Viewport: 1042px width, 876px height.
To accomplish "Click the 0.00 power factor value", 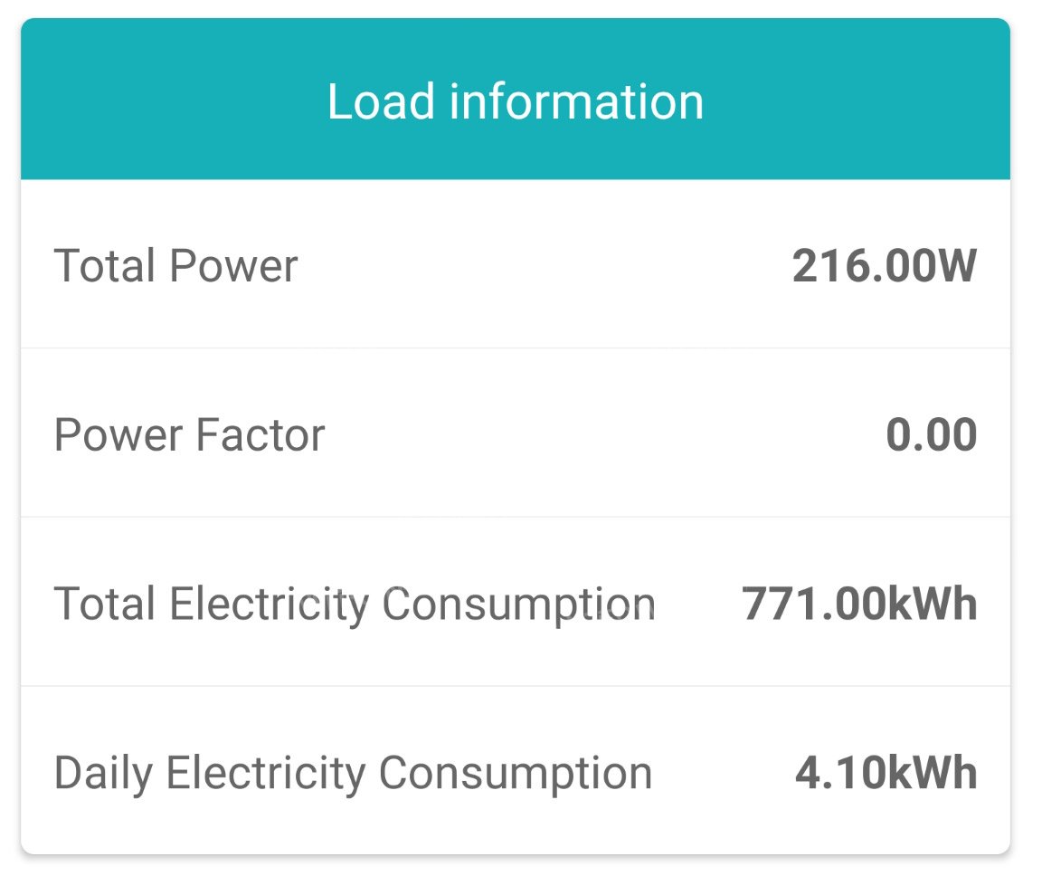I will pos(931,435).
